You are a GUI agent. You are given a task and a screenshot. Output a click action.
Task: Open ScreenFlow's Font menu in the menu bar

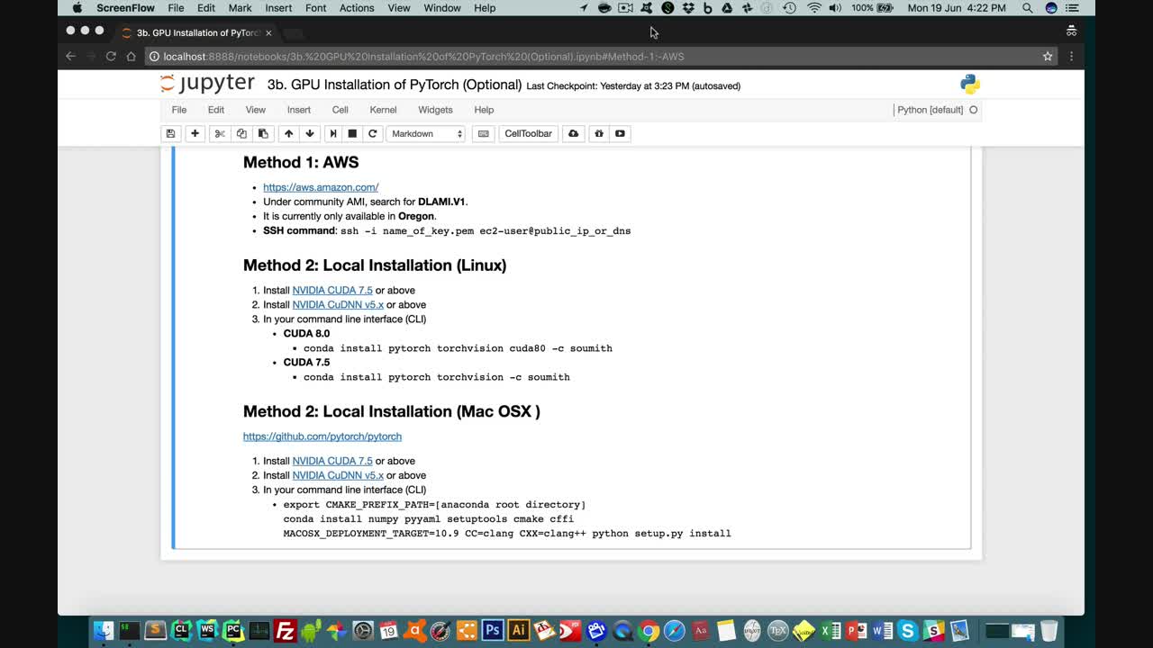click(x=315, y=8)
